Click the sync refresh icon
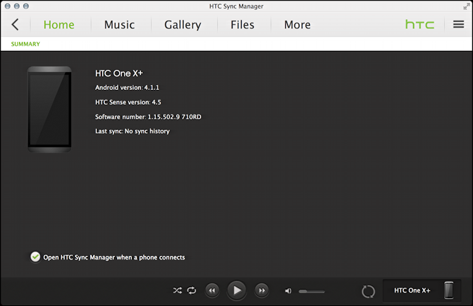The height and width of the screenshot is (306, 473). pyautogui.click(x=368, y=291)
